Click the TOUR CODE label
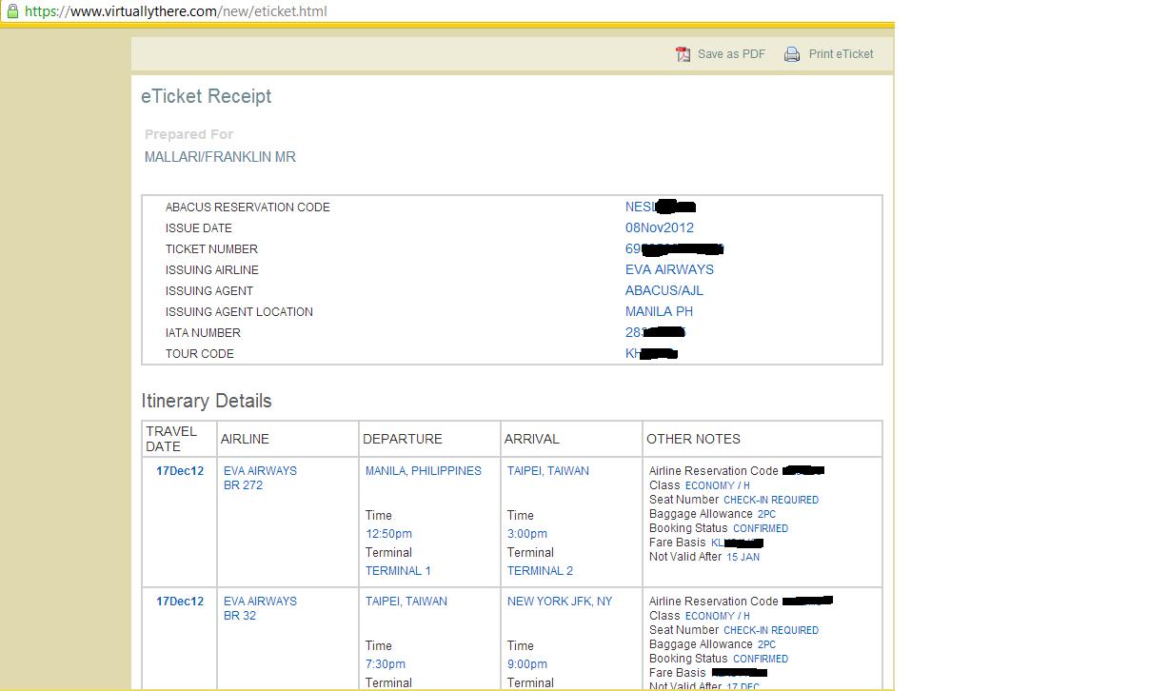This screenshot has height=691, width=1149. [x=200, y=353]
